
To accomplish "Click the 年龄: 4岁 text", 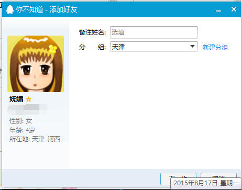I will tap(22, 130).
